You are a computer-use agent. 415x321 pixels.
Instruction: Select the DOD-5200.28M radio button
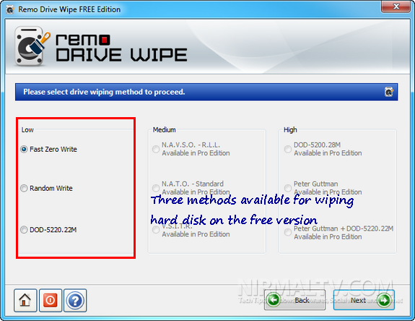tap(288, 149)
